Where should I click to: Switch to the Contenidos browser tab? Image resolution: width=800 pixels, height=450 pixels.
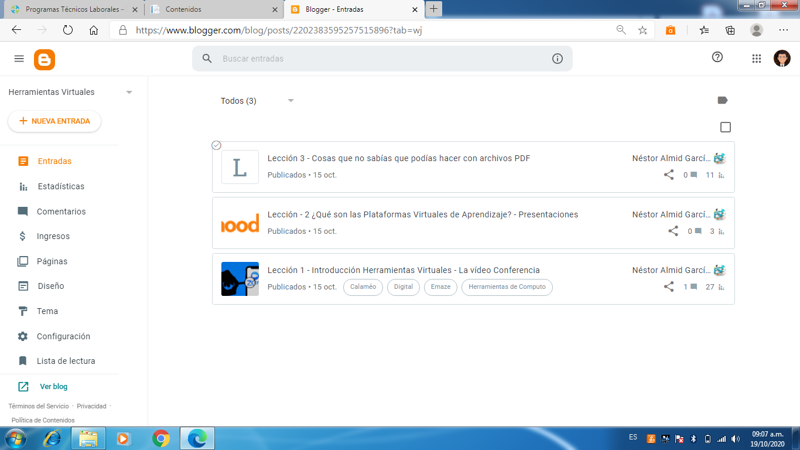213,9
